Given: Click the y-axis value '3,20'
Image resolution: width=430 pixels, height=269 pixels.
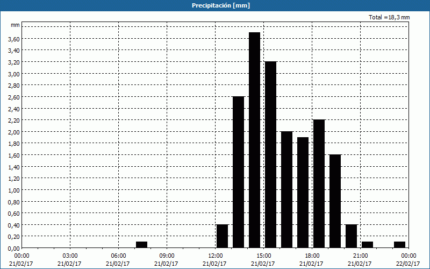Looking at the screenshot, I should pos(14,62).
